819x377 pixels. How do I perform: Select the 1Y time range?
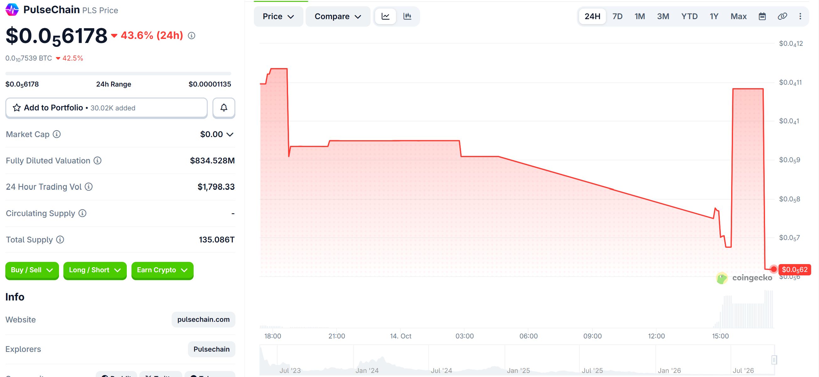[x=714, y=16]
